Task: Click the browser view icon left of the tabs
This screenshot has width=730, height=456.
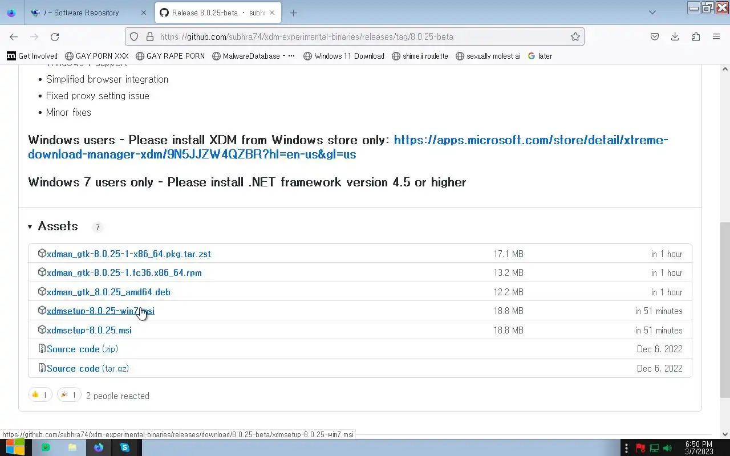Action: 11,13
